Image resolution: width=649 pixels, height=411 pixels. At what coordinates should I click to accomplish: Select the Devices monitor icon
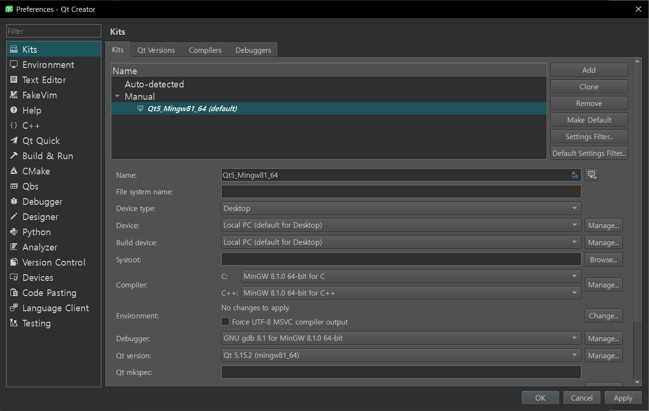click(x=14, y=277)
